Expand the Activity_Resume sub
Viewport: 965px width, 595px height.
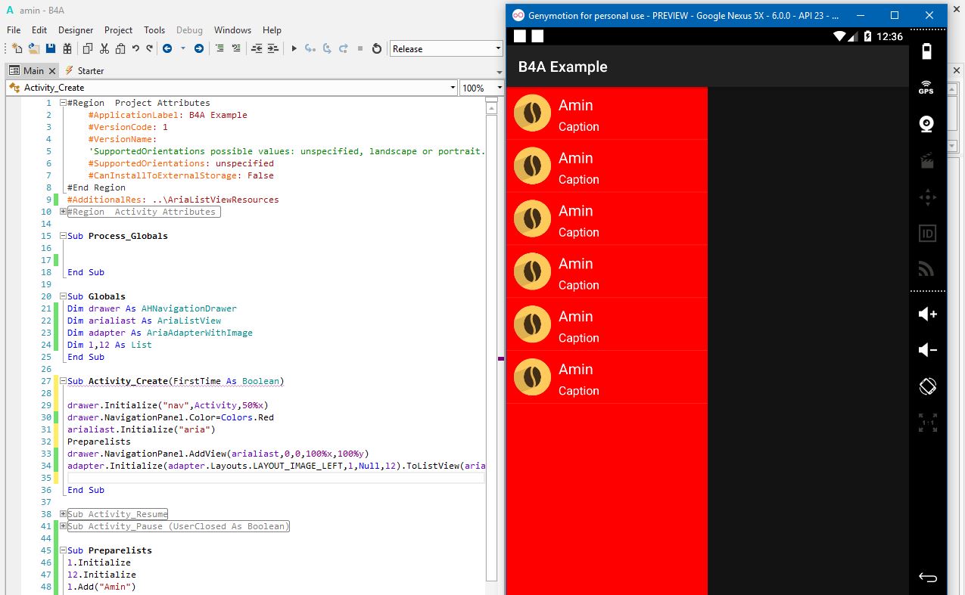tap(63, 514)
